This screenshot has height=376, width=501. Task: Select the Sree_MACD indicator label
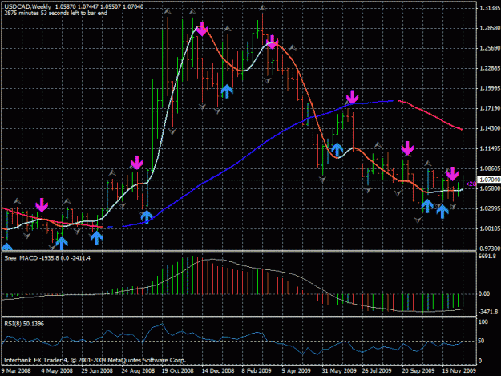pos(47,258)
